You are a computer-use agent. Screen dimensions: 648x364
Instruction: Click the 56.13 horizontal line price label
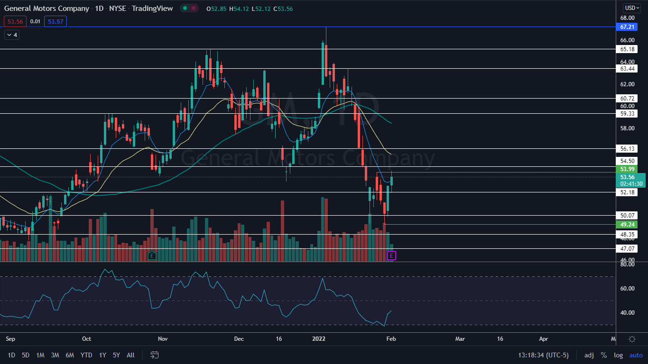tap(628, 148)
